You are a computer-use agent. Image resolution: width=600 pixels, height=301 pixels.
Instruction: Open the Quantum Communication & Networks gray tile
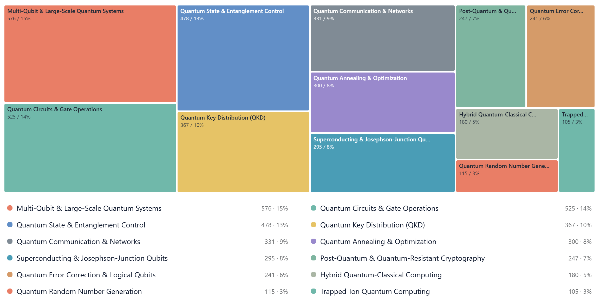[x=383, y=38]
